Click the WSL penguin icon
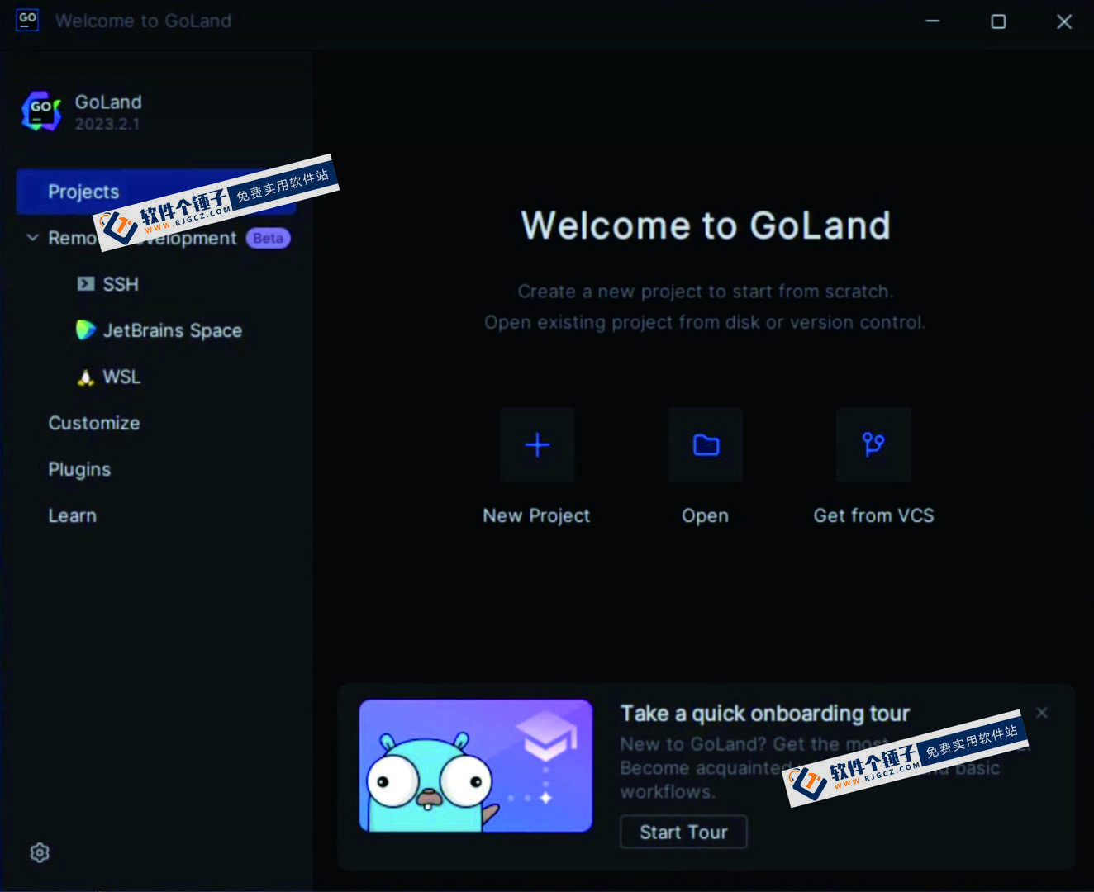This screenshot has height=892, width=1094. pyautogui.click(x=86, y=377)
